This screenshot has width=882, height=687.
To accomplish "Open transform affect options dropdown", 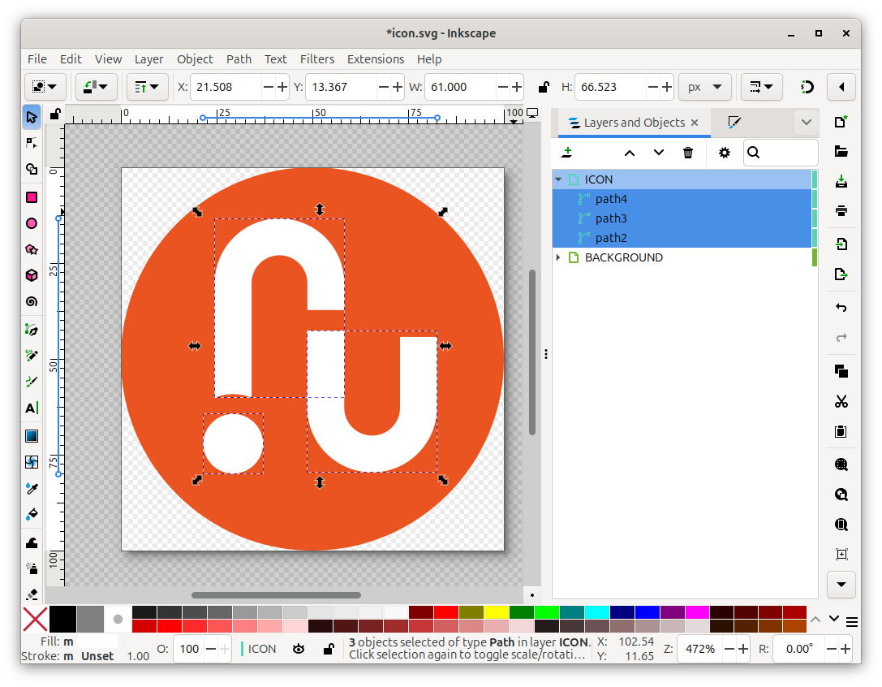I will pyautogui.click(x=762, y=87).
